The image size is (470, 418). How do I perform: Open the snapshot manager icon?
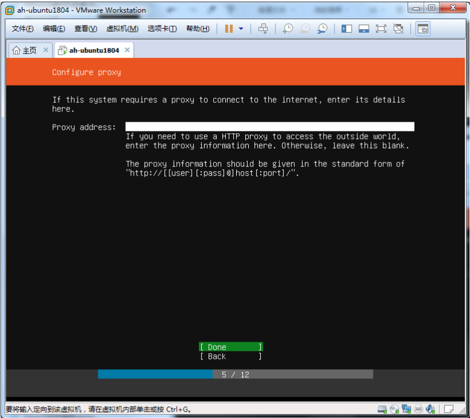[322, 29]
